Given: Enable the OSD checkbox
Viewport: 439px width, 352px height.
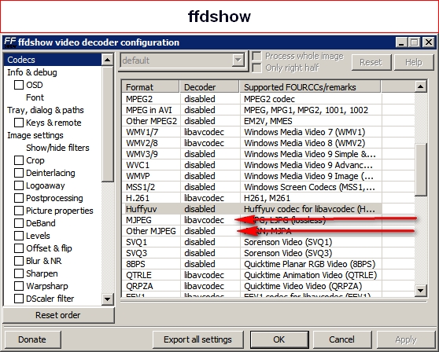Looking at the screenshot, I should 19,85.
